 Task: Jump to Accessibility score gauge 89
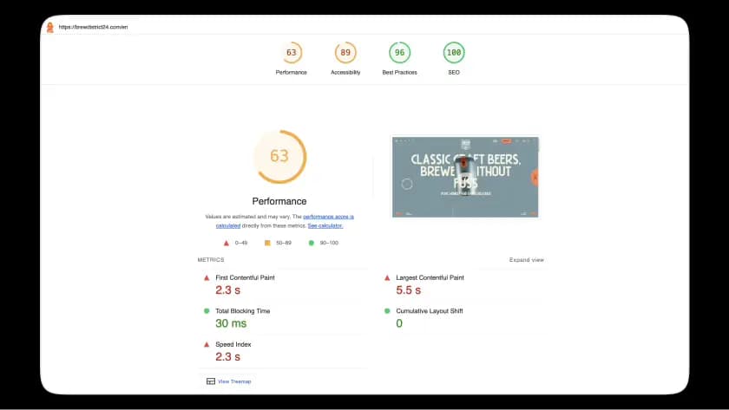pyautogui.click(x=345, y=53)
